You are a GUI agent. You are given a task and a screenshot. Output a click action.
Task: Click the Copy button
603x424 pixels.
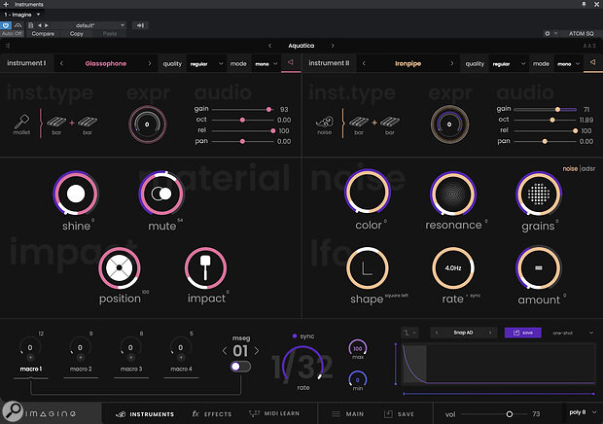(x=77, y=33)
